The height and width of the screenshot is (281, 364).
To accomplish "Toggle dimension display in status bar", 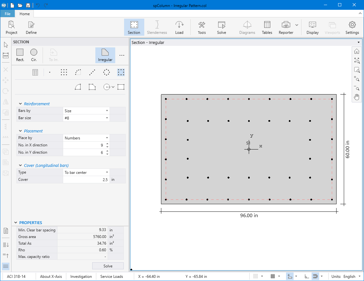I will (289, 276).
